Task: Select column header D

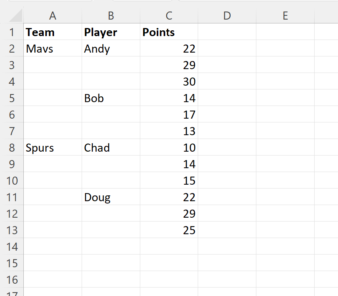Action: 227,16
